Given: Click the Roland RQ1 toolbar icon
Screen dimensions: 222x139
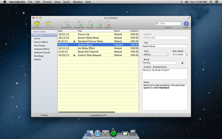Looking at the screenshot, I should [x=79, y=24].
